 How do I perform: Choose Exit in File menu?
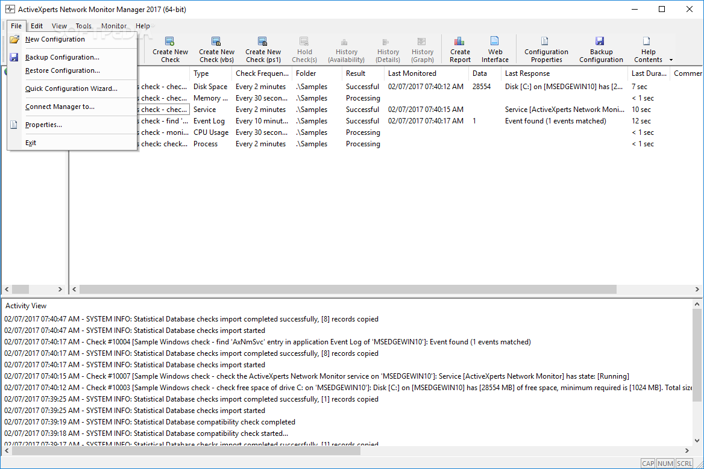pos(72,143)
